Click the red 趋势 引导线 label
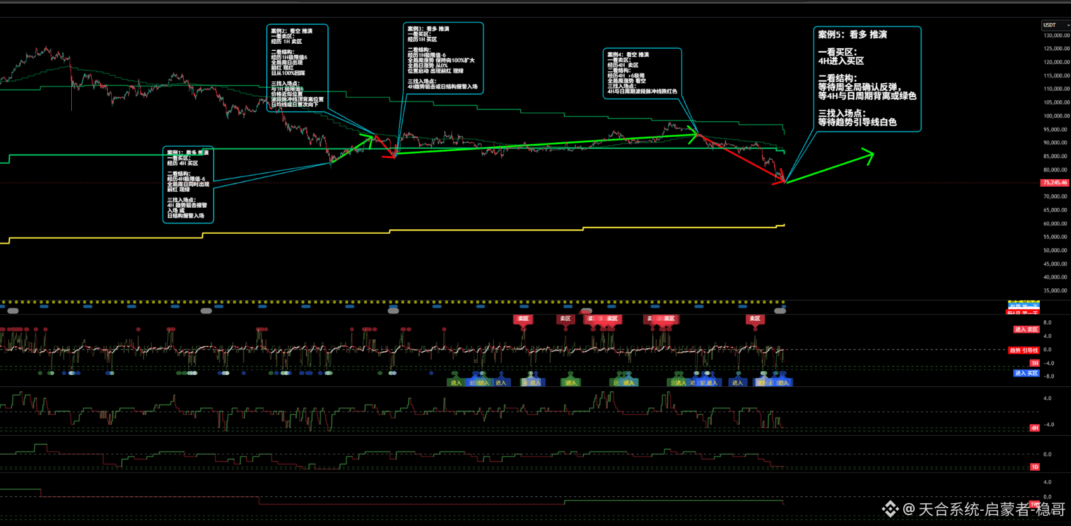Screen dimensions: 1071x526 coord(1023,350)
